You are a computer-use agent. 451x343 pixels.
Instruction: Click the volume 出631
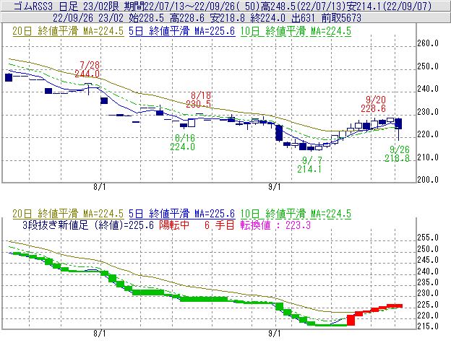303,18
